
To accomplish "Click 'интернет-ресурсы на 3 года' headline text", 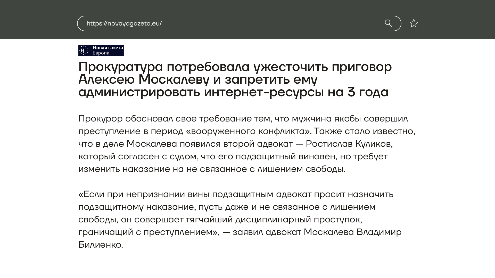I will pos(296,92).
